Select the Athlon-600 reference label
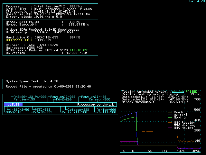This screenshot has width=206, height=155. [106, 110]
